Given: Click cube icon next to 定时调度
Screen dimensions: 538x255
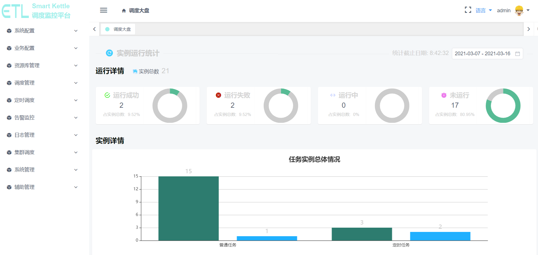Looking at the screenshot, I should pyautogui.click(x=9, y=100).
